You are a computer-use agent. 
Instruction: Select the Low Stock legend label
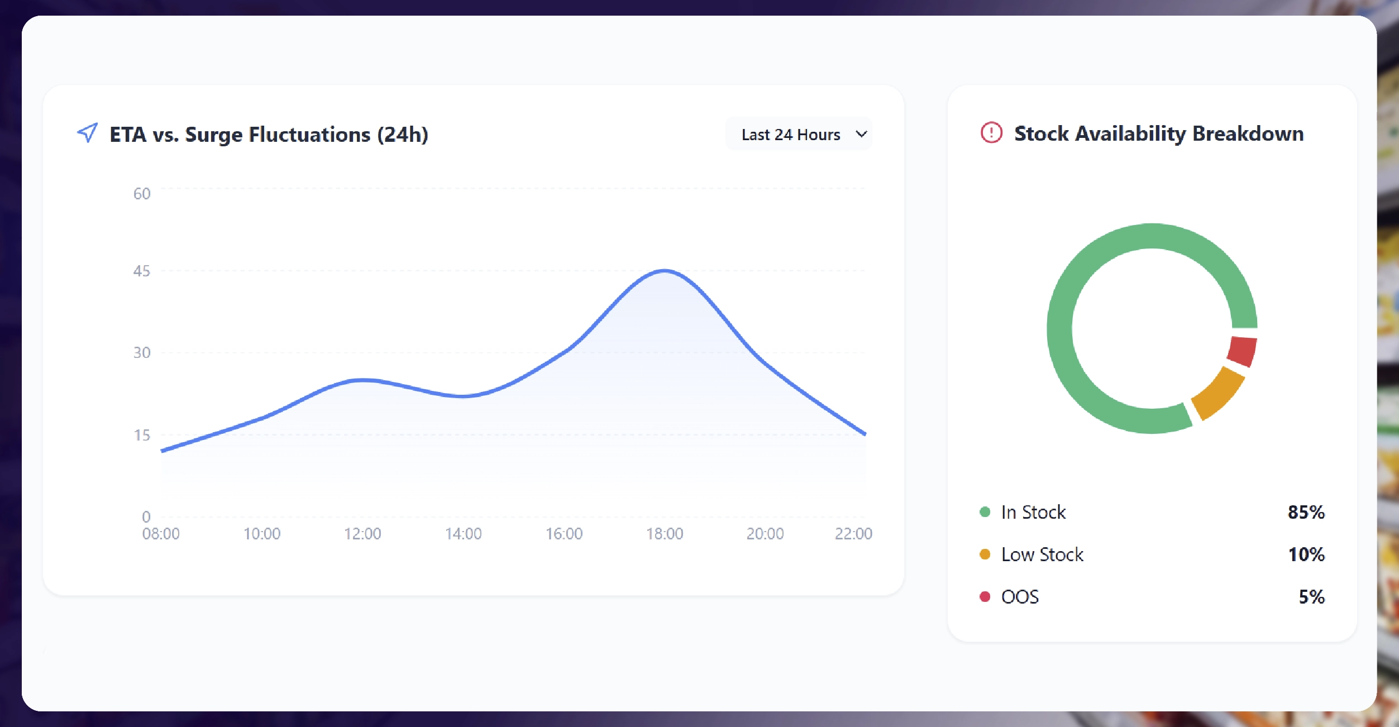[x=1042, y=554]
